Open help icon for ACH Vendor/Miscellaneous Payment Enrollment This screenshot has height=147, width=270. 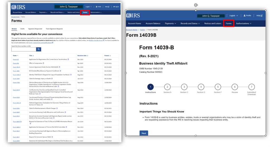(x=60, y=71)
